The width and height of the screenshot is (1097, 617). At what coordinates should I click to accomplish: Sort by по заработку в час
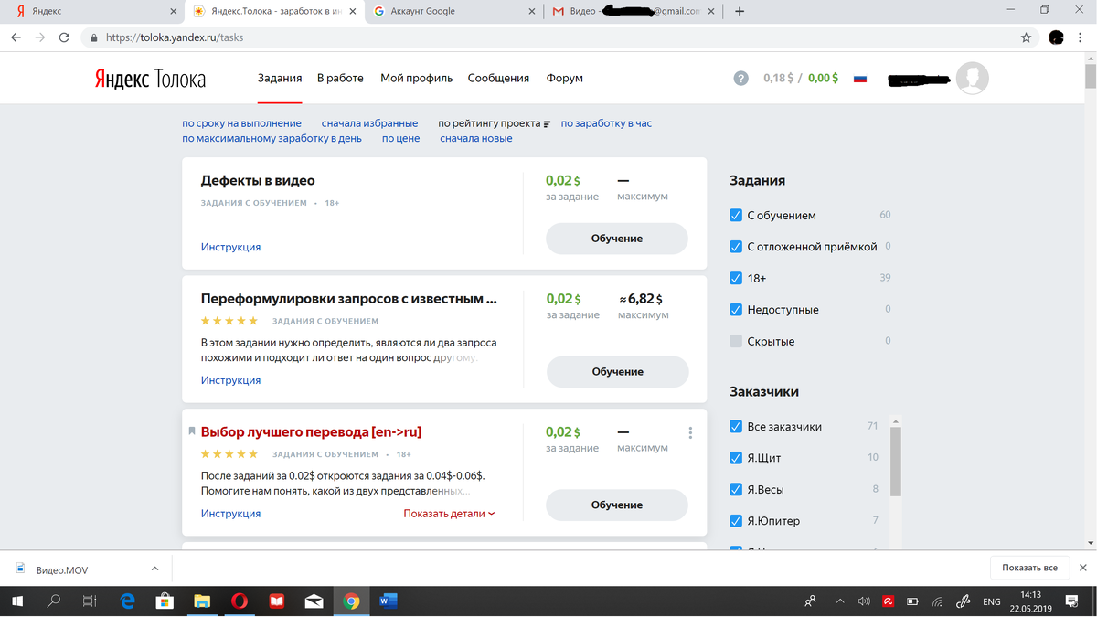(606, 123)
